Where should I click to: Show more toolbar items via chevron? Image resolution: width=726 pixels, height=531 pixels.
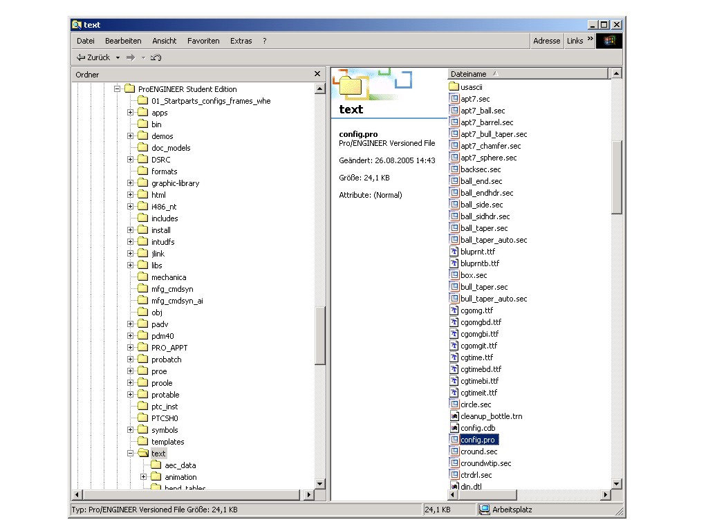(x=590, y=39)
